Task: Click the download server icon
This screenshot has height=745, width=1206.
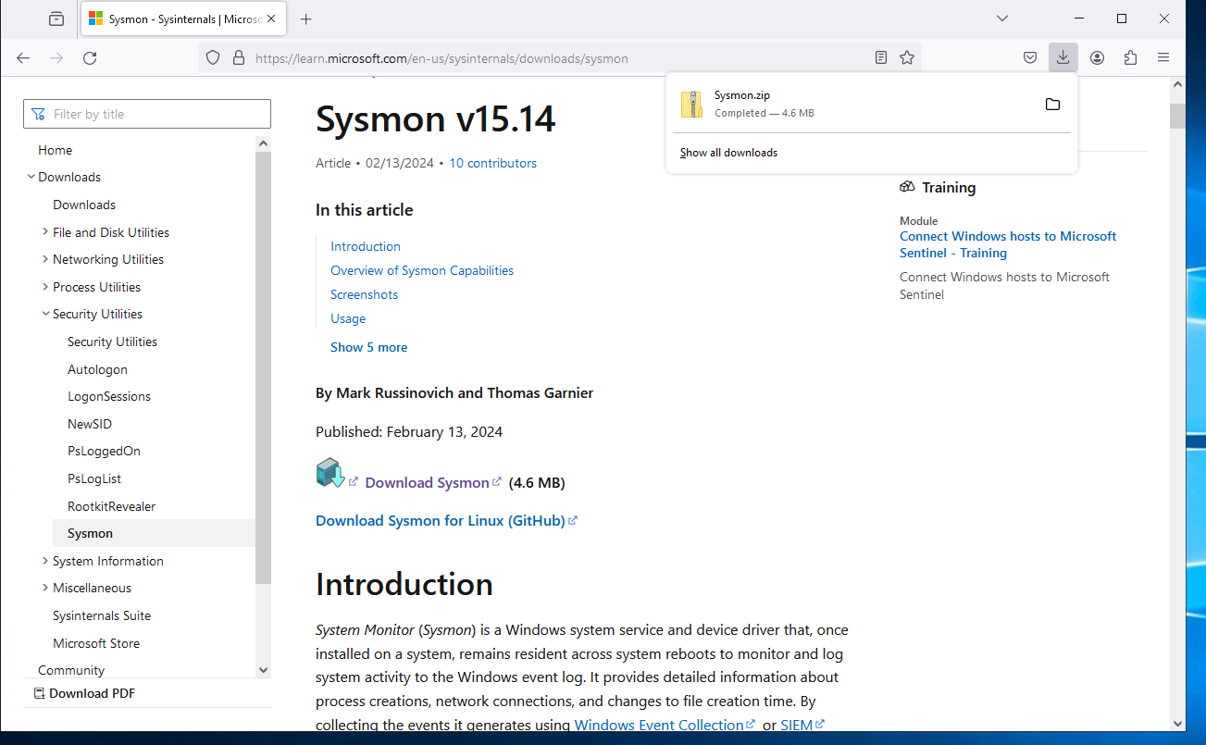Action: pyautogui.click(x=330, y=473)
